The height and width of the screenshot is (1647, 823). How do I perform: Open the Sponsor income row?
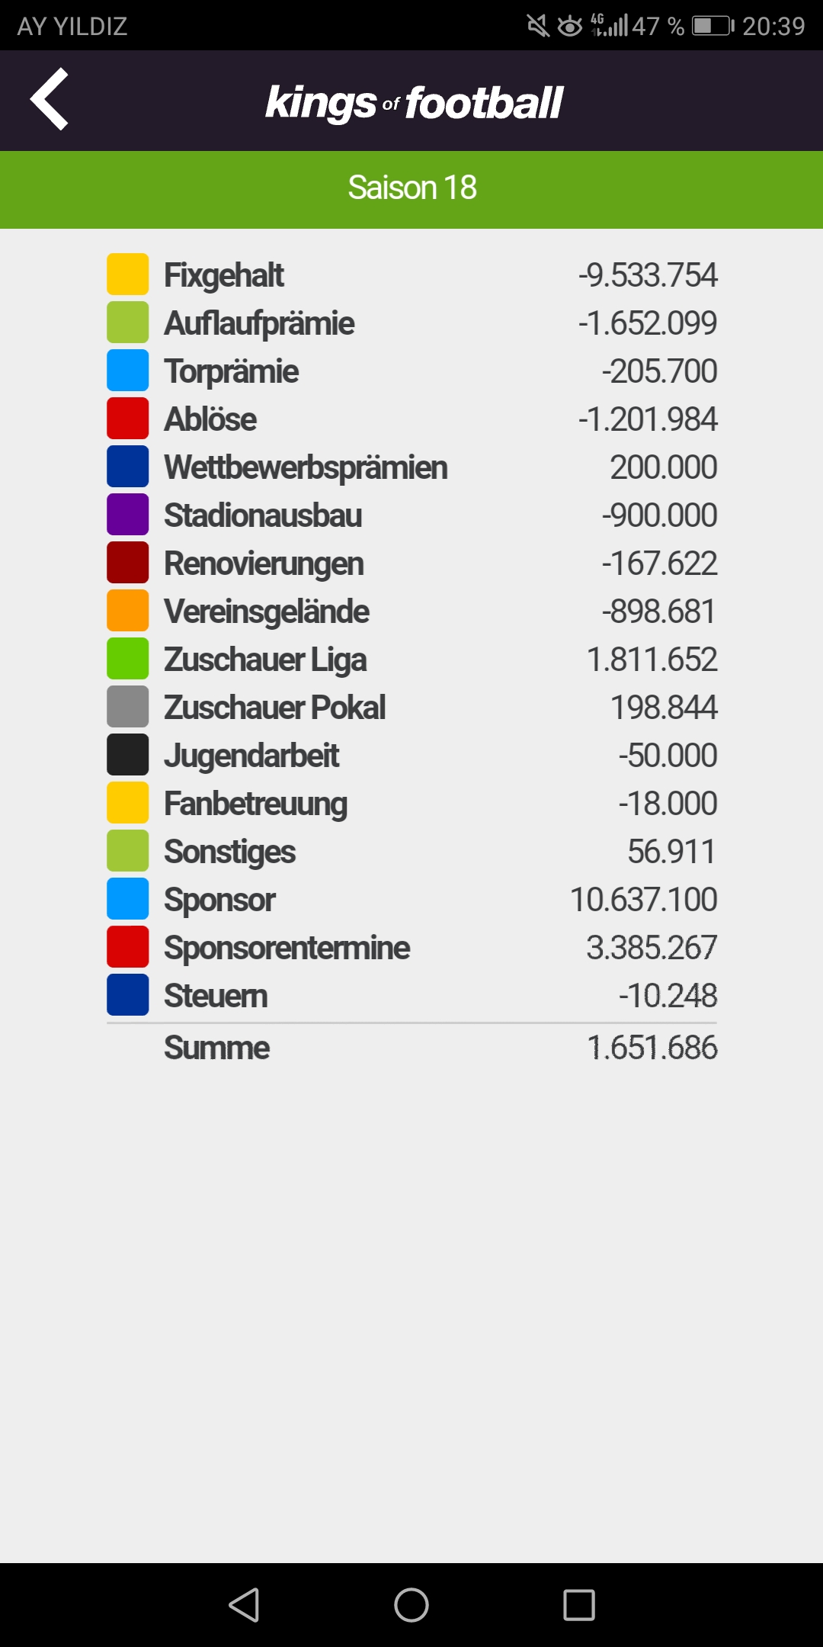411,900
